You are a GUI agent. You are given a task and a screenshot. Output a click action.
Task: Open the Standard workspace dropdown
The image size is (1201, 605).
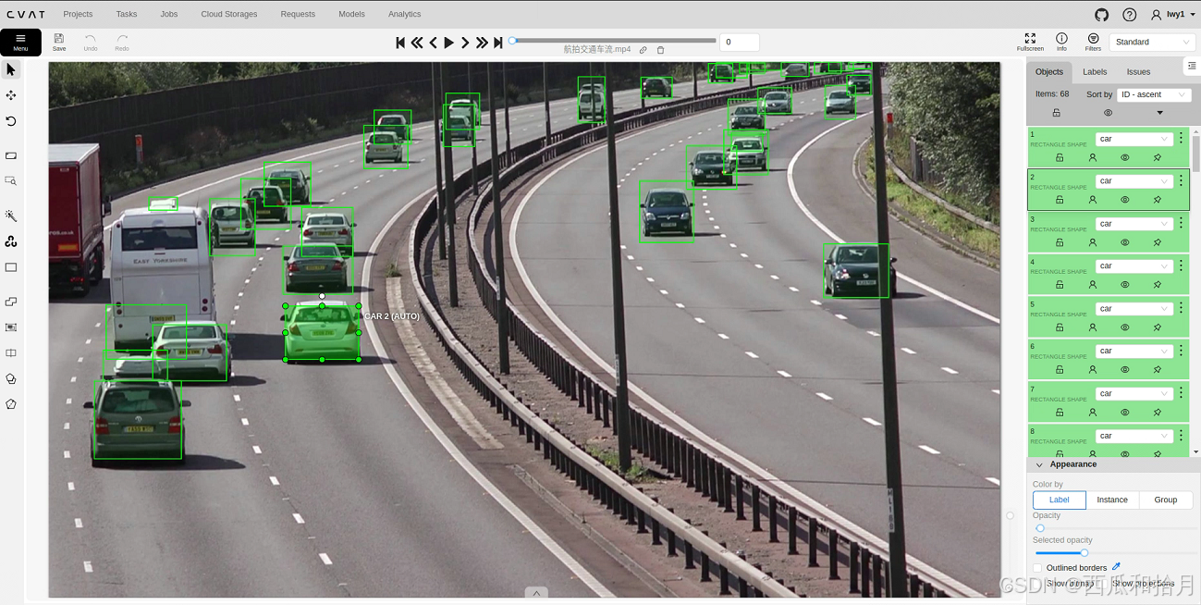1151,42
